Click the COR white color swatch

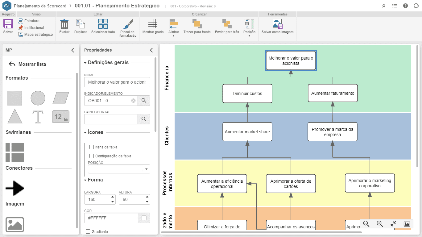(144, 218)
